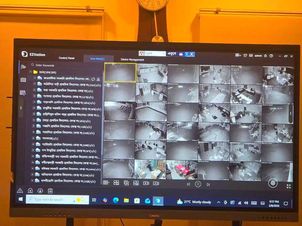Open the screen layout grid dropdown

106,183
